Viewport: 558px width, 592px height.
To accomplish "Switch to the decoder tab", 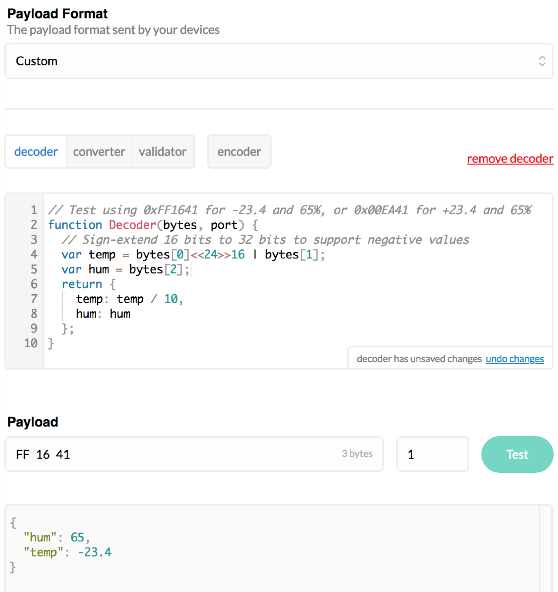I will coord(36,152).
